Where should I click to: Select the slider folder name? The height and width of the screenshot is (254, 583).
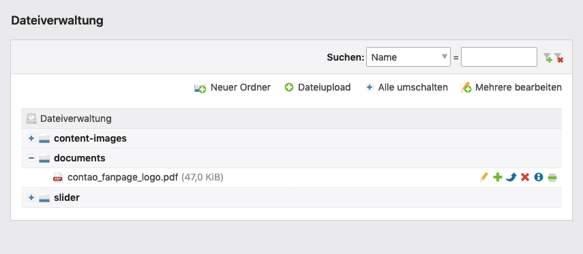[x=67, y=197]
